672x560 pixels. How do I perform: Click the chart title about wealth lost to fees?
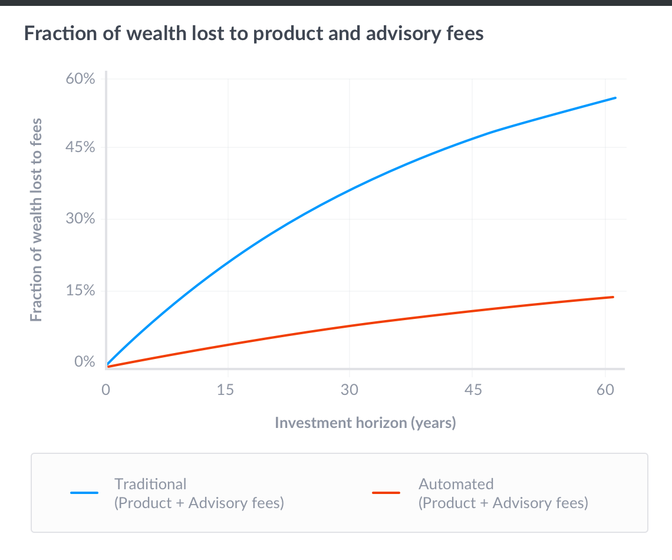tap(253, 34)
